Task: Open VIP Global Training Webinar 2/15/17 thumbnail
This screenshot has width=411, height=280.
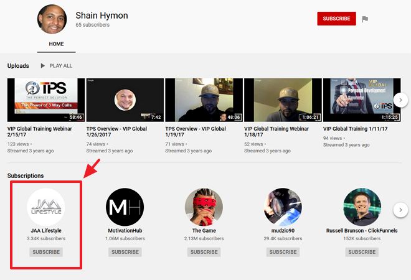Action: click(x=46, y=100)
